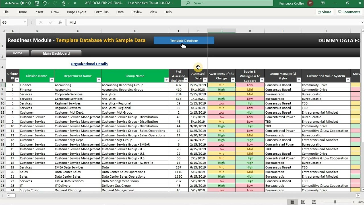Click the horizontal scrollbar right arrow
Image resolution: width=364 pixels, height=205 pixels.
357,195
